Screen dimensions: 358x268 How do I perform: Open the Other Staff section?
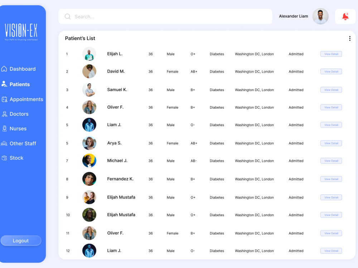[19, 143]
